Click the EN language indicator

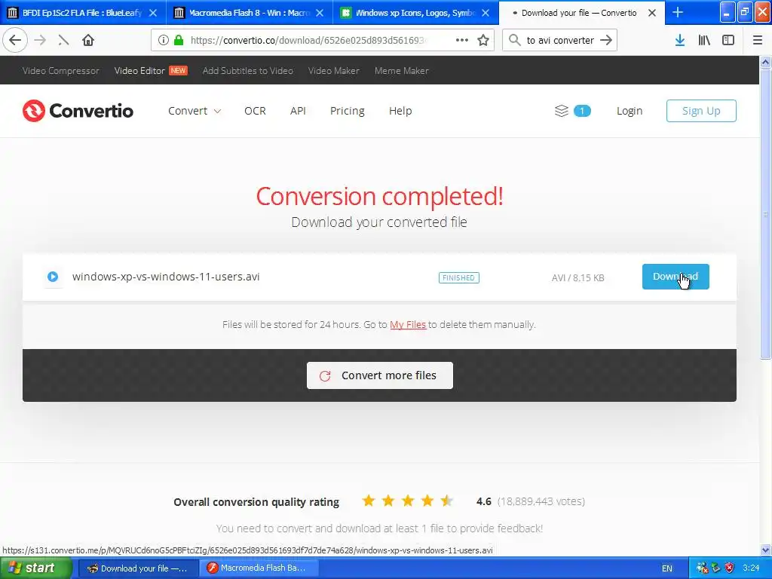pyautogui.click(x=666, y=568)
